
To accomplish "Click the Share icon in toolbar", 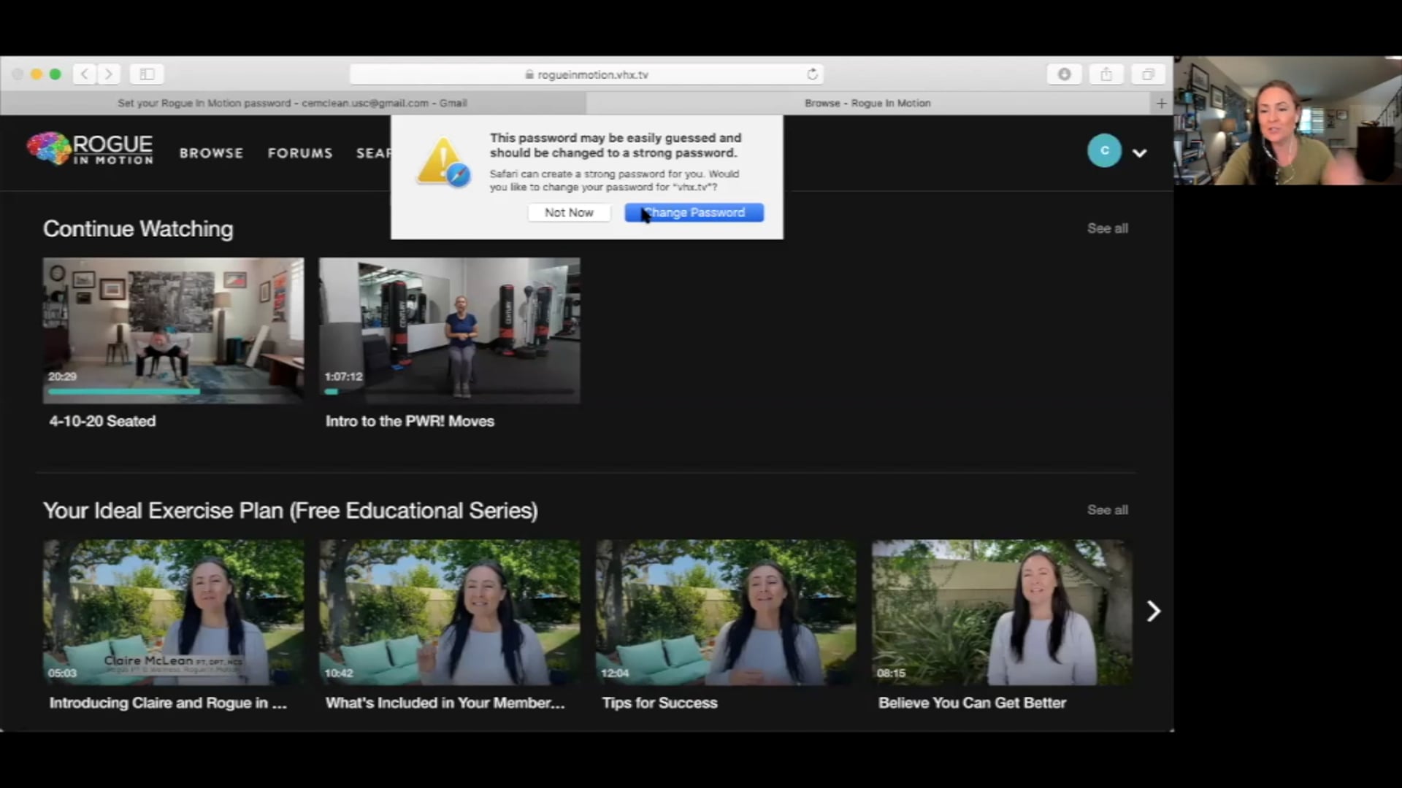I will pos(1106,74).
